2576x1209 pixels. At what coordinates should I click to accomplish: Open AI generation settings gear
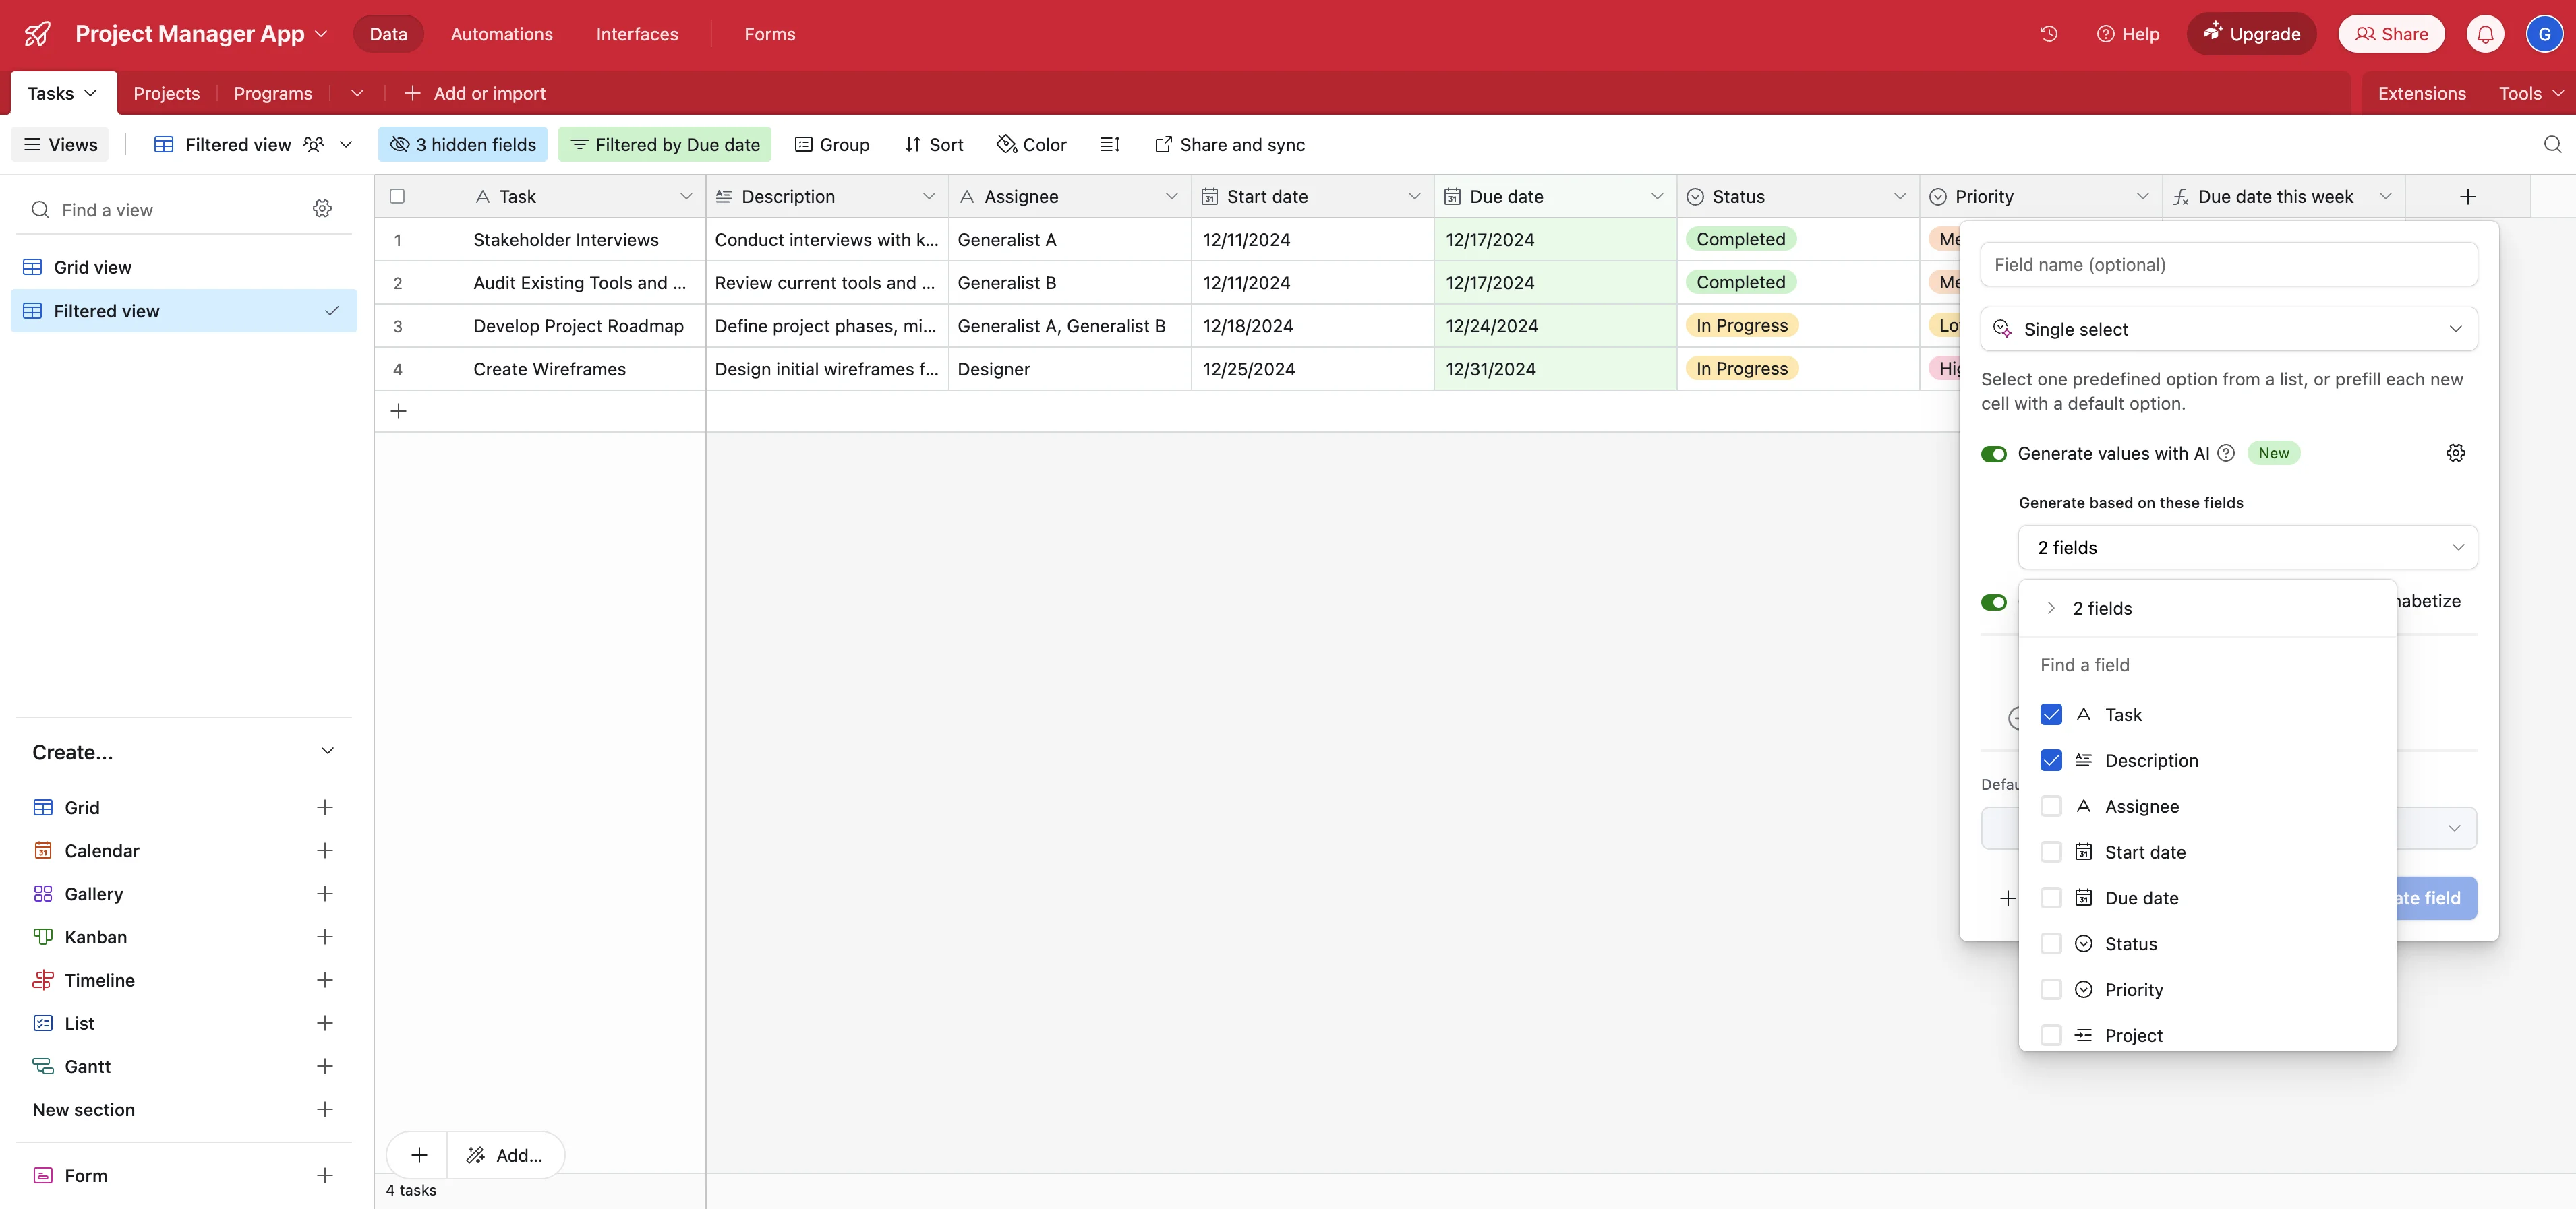coord(2455,454)
